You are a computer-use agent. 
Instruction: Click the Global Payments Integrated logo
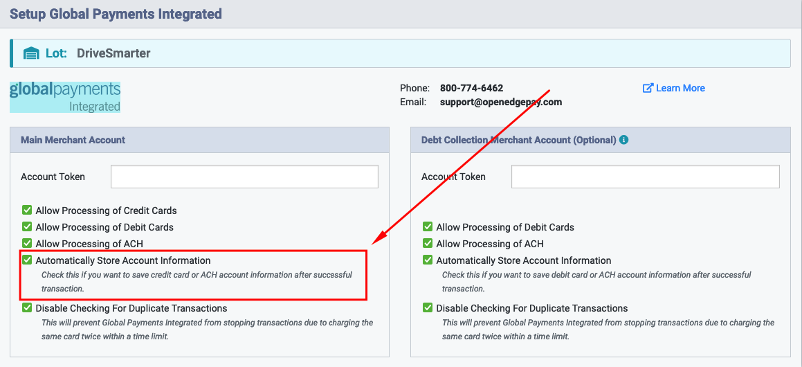pos(65,97)
